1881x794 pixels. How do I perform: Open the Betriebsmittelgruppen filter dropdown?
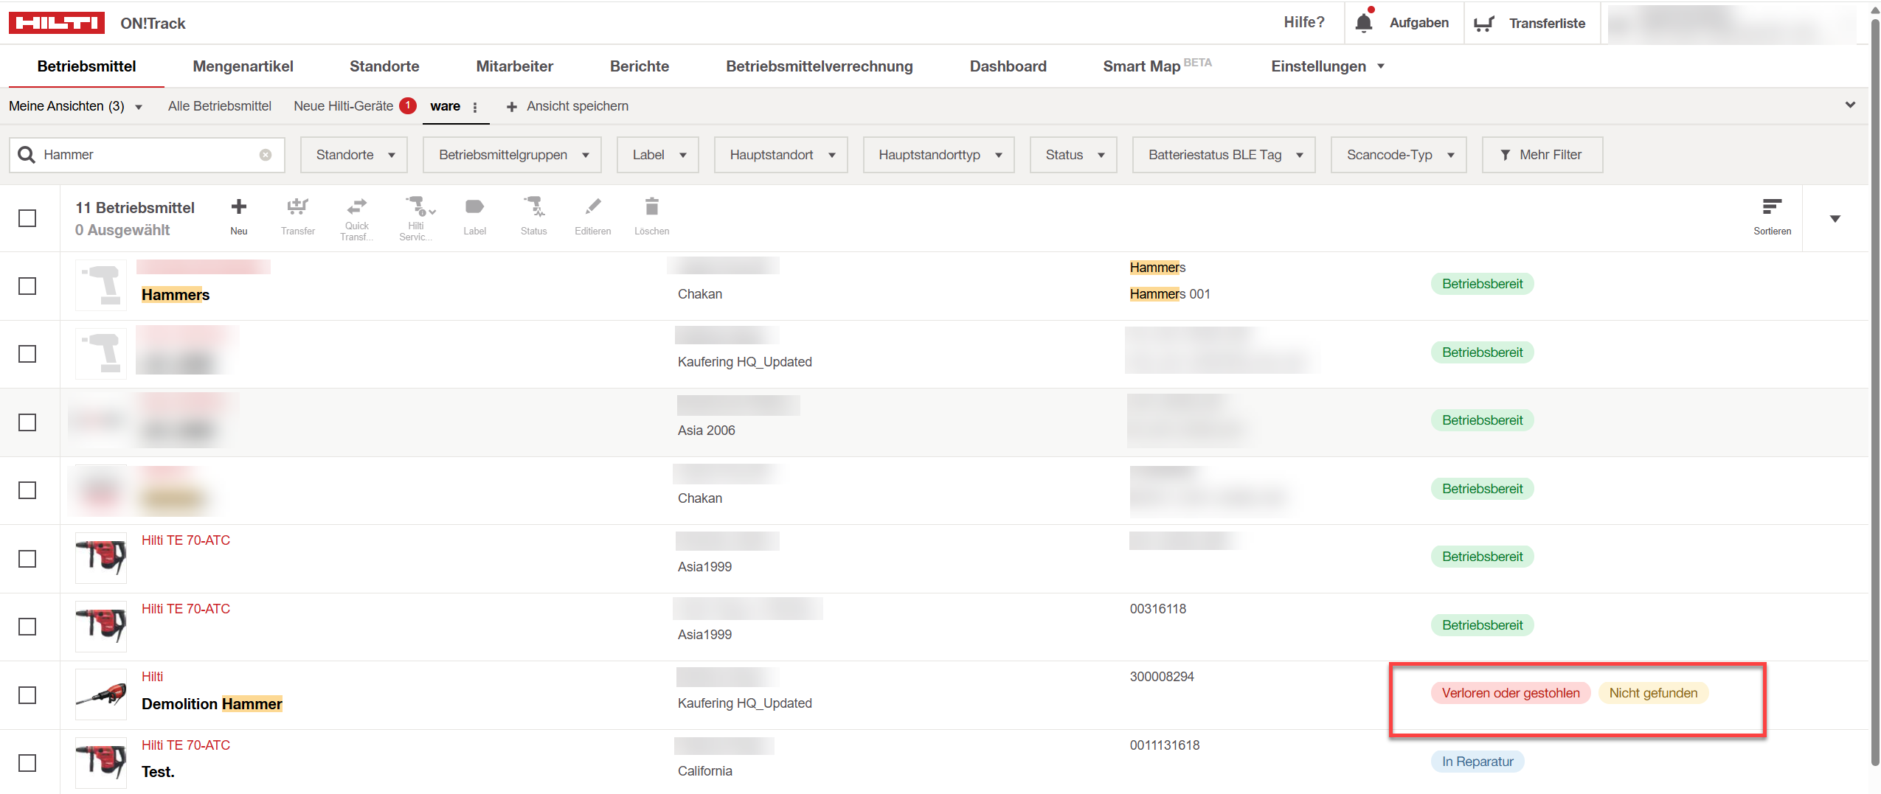click(513, 155)
